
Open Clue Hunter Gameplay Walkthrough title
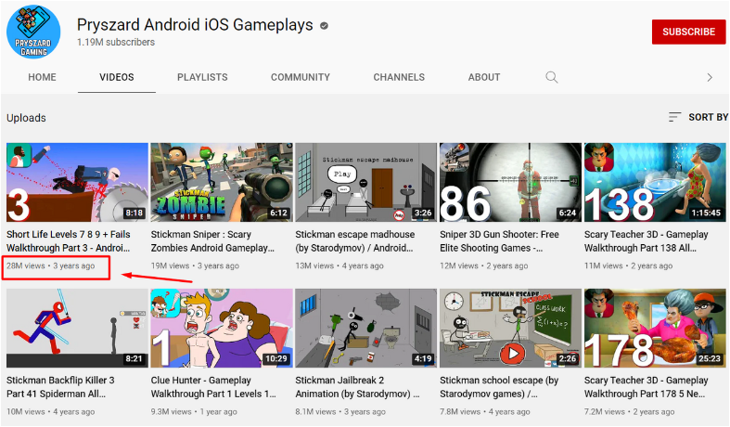pos(213,387)
